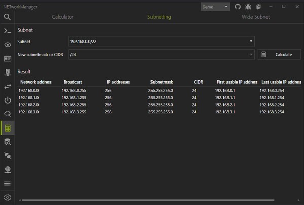This screenshot has height=205, width=304.
Task: Open the globe tool in sidebar
Action: pos(8,169)
